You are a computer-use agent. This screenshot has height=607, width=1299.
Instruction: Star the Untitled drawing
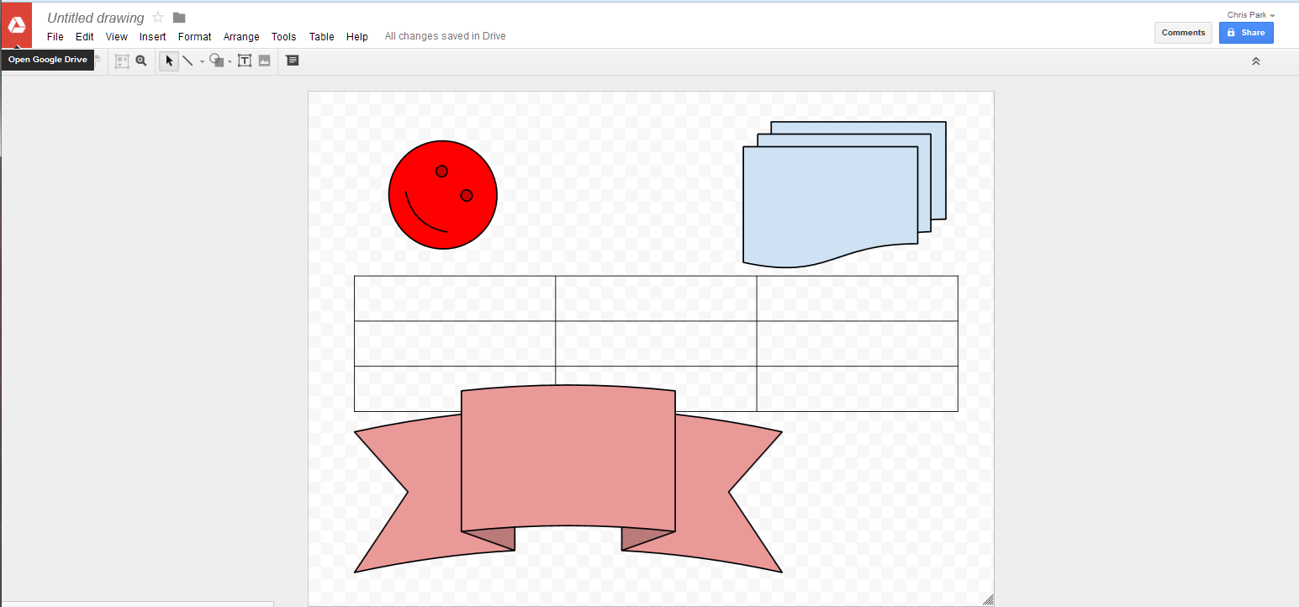tap(157, 17)
